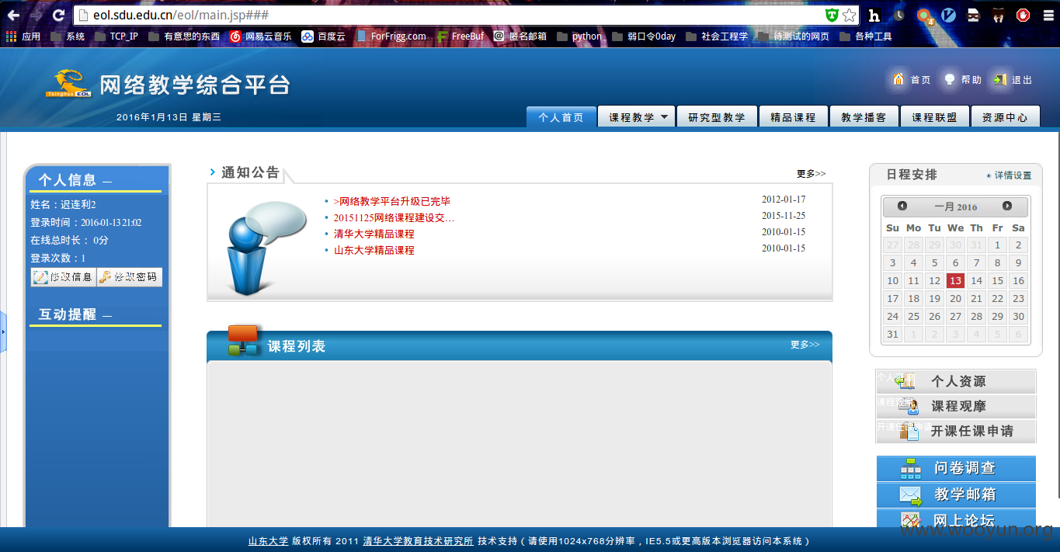
Task: Click the 帮助 help lightbulb icon
Action: (949, 79)
